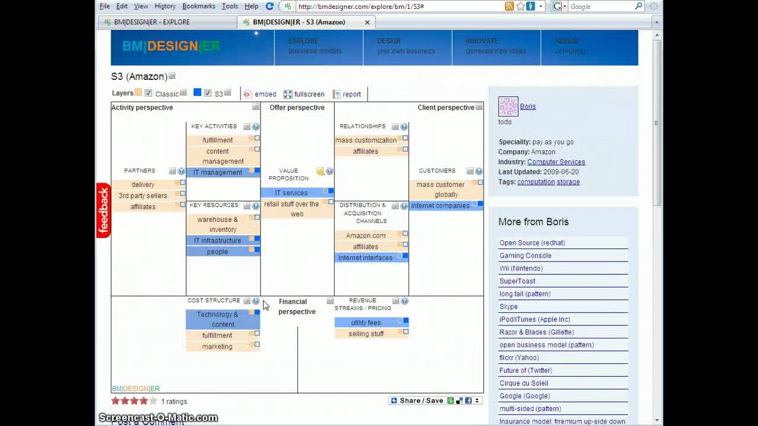Open help for Value Proposition
The height and width of the screenshot is (426, 758).
tap(329, 172)
